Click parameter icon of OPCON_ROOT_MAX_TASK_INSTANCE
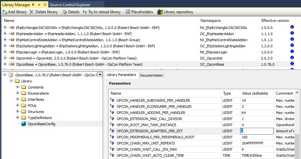This screenshot has width=301, height=159. (x=112, y=125)
